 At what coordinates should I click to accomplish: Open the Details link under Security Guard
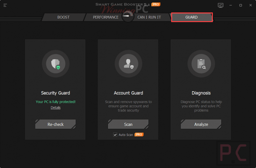pyautogui.click(x=56, y=108)
